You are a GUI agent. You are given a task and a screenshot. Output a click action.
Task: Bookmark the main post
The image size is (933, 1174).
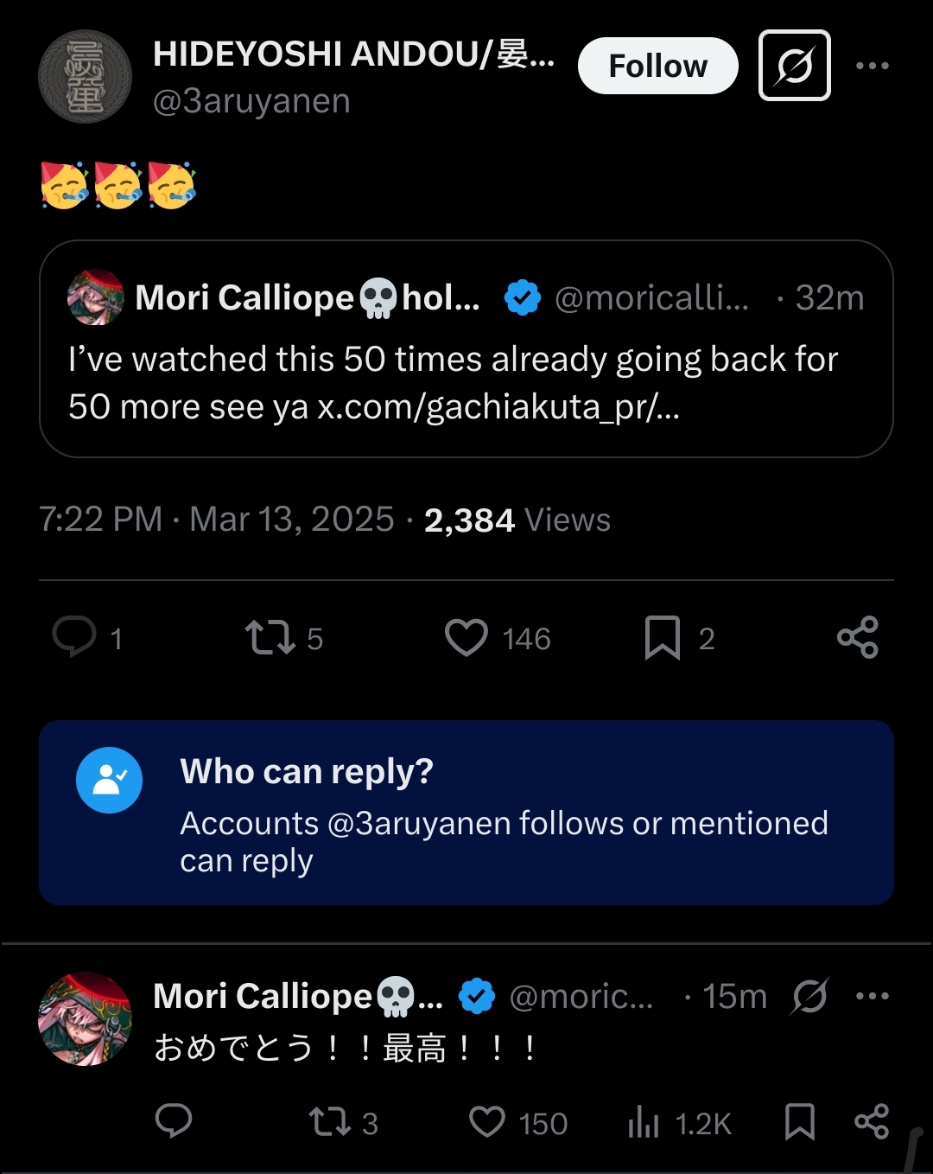663,637
